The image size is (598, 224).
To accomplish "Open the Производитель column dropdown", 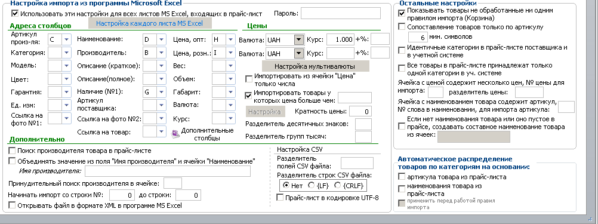I will 161,53.
